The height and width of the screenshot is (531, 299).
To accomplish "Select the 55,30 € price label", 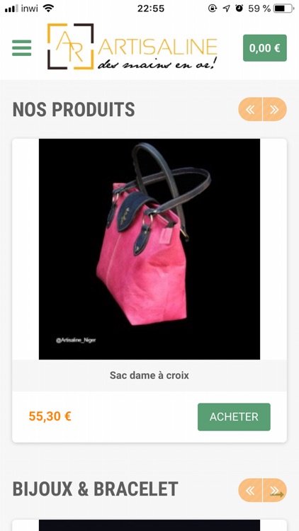I will (x=50, y=416).
